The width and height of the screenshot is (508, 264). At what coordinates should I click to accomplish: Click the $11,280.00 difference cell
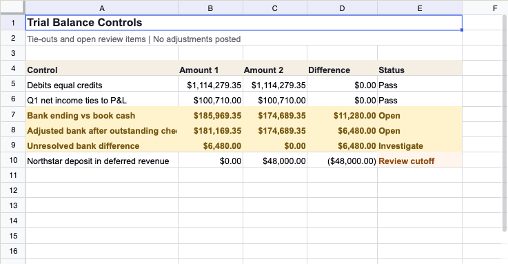click(342, 114)
